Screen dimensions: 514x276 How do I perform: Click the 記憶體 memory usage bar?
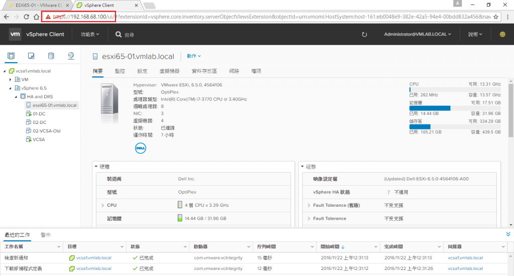coord(455,108)
